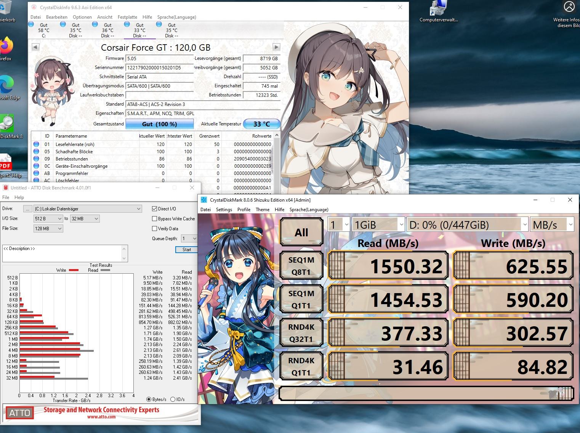This screenshot has width=580, height=433.
Task: Enable Bypass Write Cache checkbox
Action: [155, 218]
